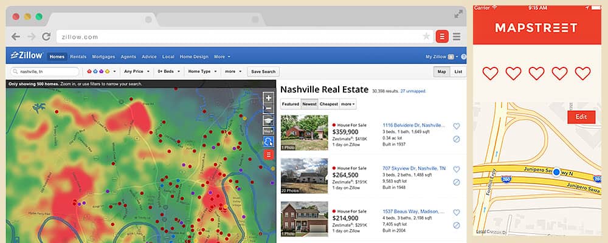Open the browser hamburger menu
Viewport: 608px width, 243px height.
457,37
